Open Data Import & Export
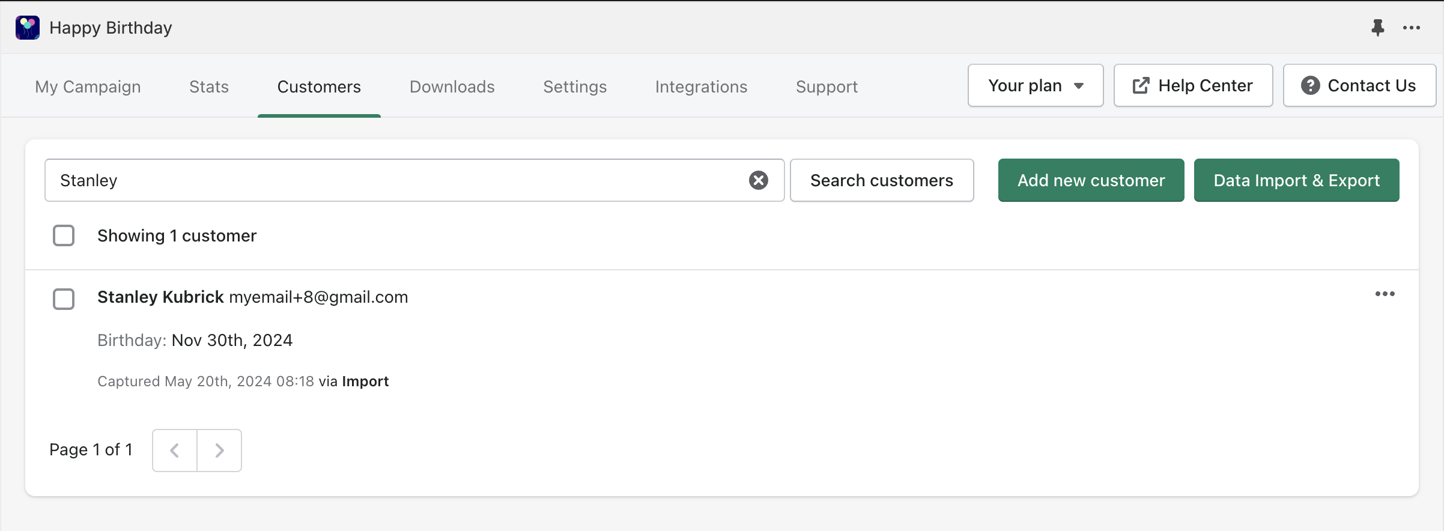 coord(1296,180)
